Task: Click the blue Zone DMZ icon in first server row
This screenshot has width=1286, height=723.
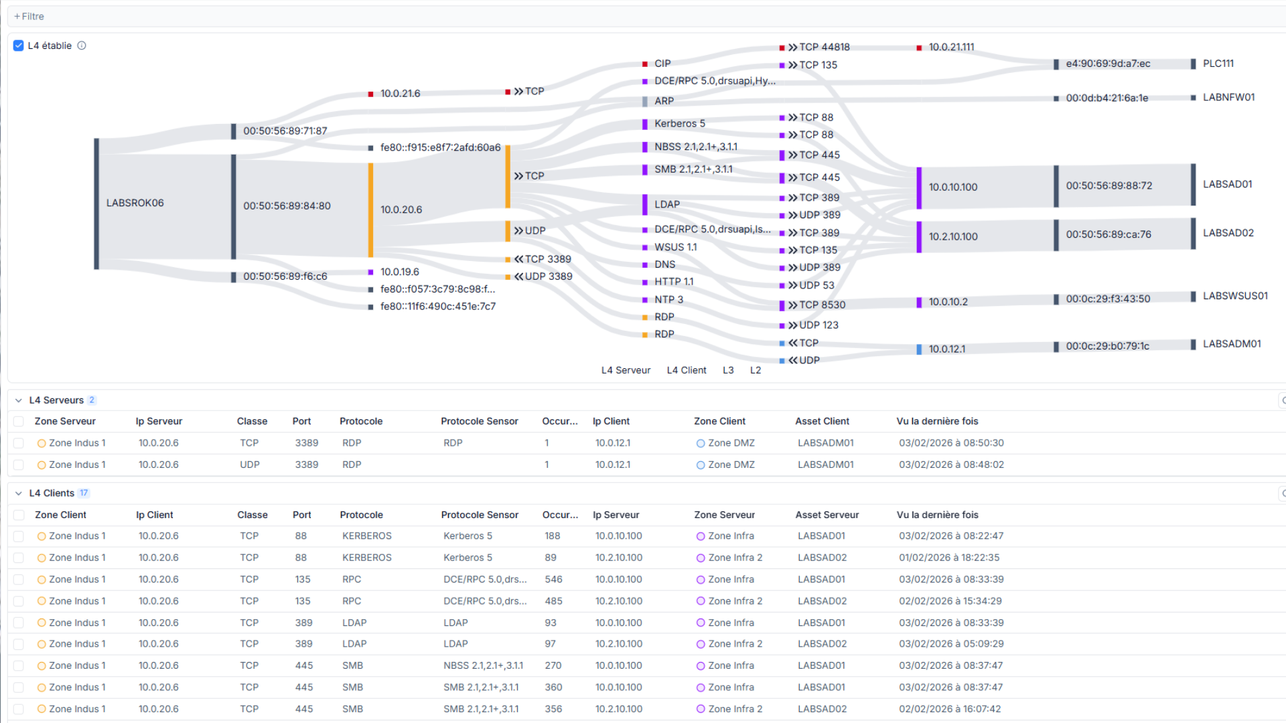Action: click(x=701, y=443)
